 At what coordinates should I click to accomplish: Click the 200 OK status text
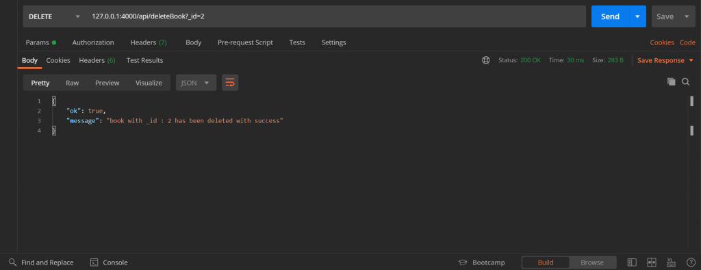click(x=531, y=60)
